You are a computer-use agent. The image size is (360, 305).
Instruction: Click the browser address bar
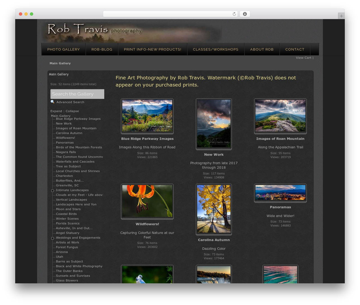170,14
